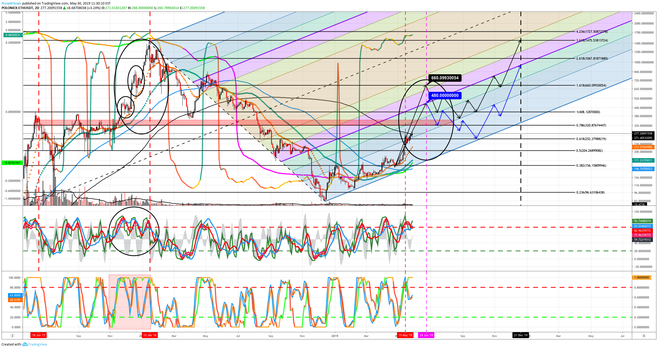This screenshot has height=349, width=658.
Task: Click the Z timezone button bottom-left
Action: (x=12, y=336)
